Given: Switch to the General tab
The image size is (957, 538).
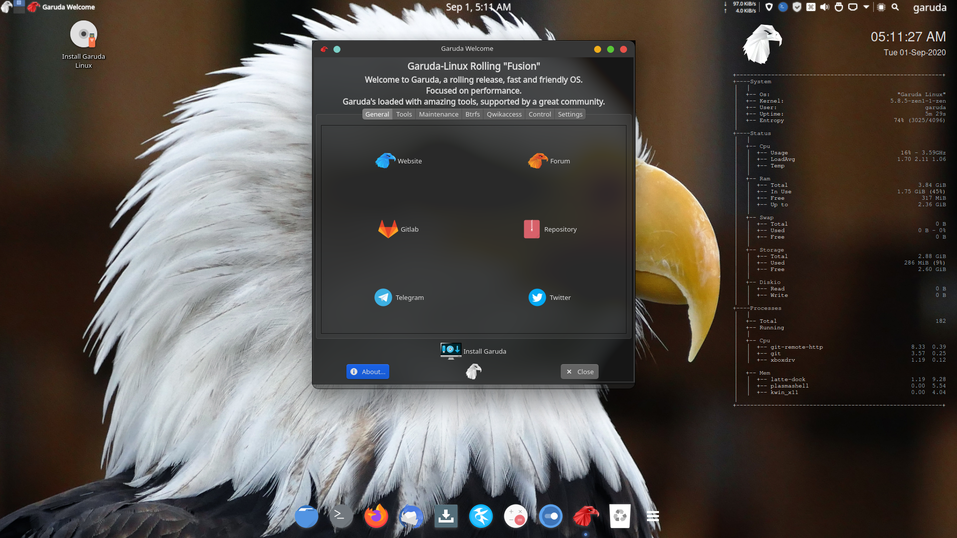Looking at the screenshot, I should point(377,114).
